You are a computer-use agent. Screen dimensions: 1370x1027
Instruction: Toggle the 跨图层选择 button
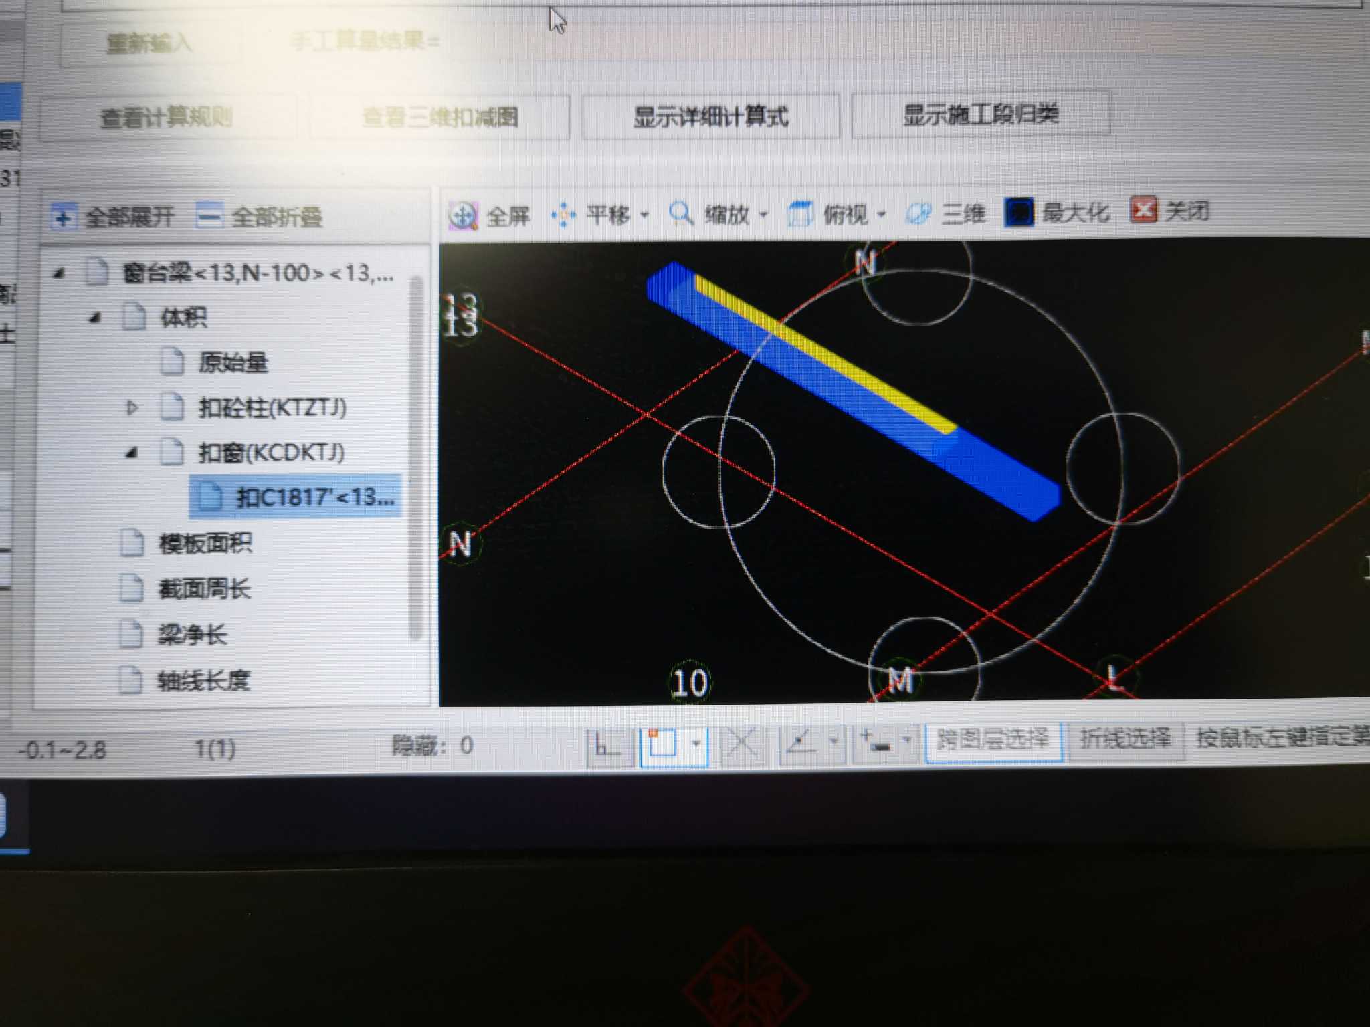coord(993,740)
